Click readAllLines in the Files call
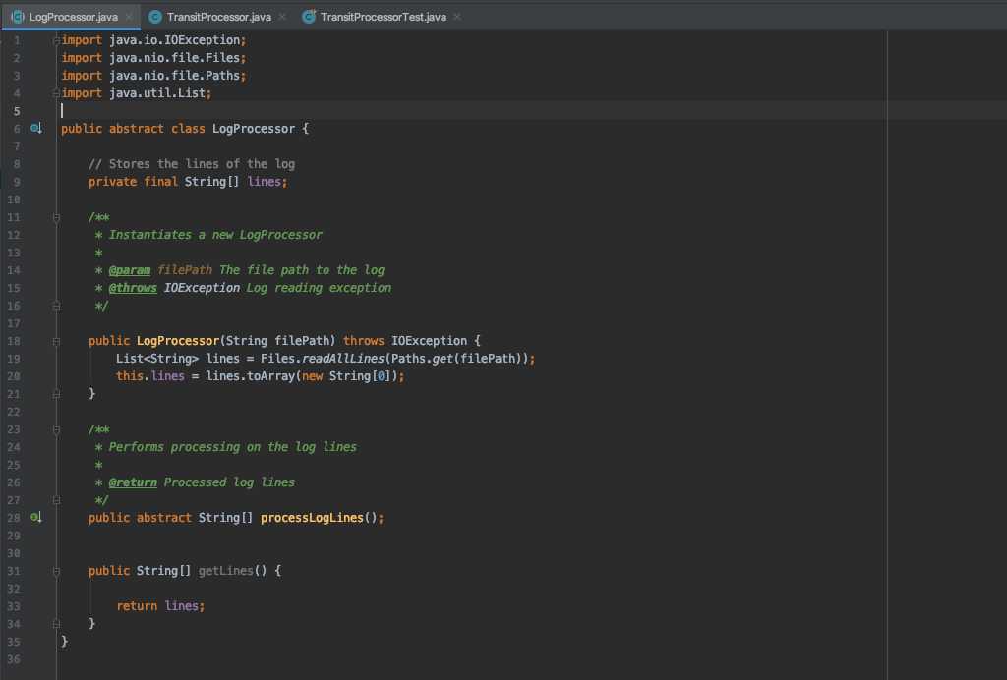 343,358
